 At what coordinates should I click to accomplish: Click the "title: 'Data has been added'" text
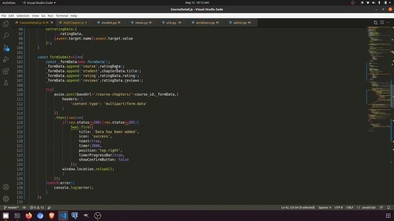(108, 131)
